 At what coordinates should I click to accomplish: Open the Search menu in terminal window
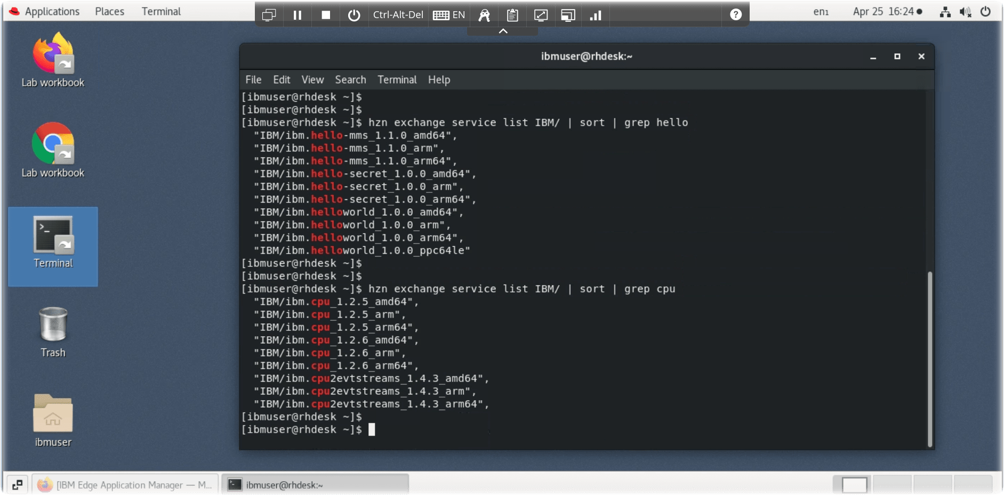[x=350, y=79]
